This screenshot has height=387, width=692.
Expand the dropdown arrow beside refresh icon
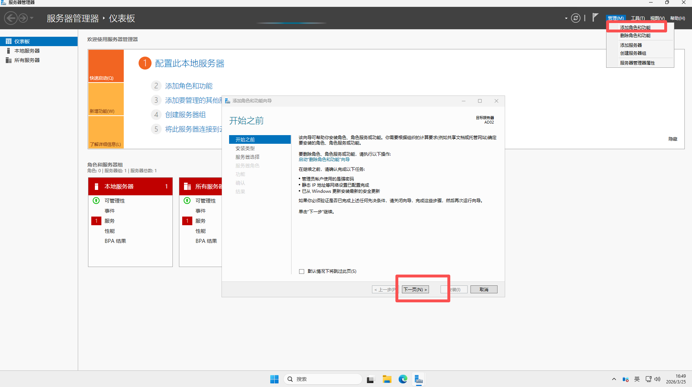(566, 18)
